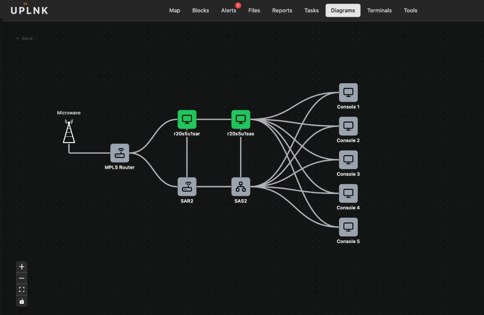The width and height of the screenshot is (484, 315).
Task: Click the Console 5 label
Action: [348, 242]
